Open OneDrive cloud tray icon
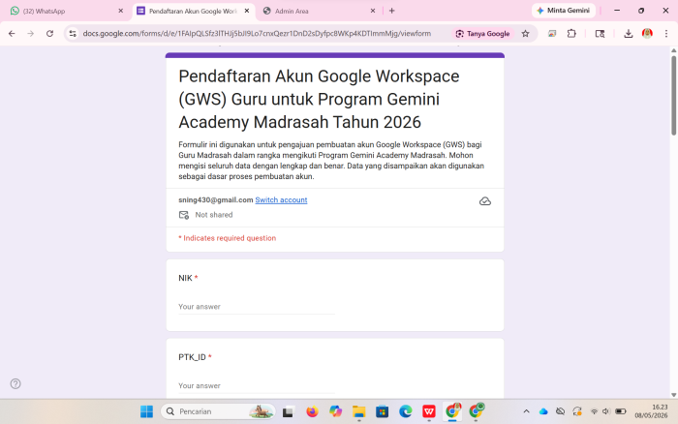The height and width of the screenshot is (424, 678). pyautogui.click(x=543, y=411)
